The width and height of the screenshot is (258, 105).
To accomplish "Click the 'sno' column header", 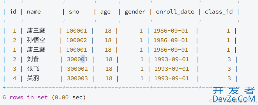I will [74, 12].
